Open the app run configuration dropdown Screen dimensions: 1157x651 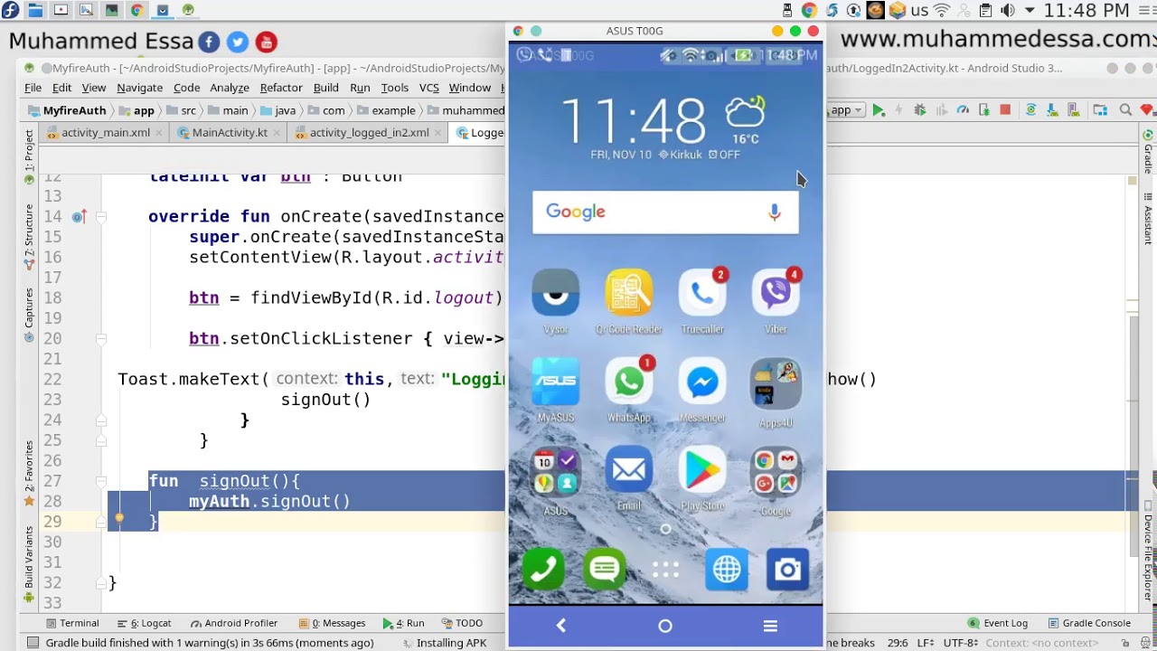tap(846, 110)
